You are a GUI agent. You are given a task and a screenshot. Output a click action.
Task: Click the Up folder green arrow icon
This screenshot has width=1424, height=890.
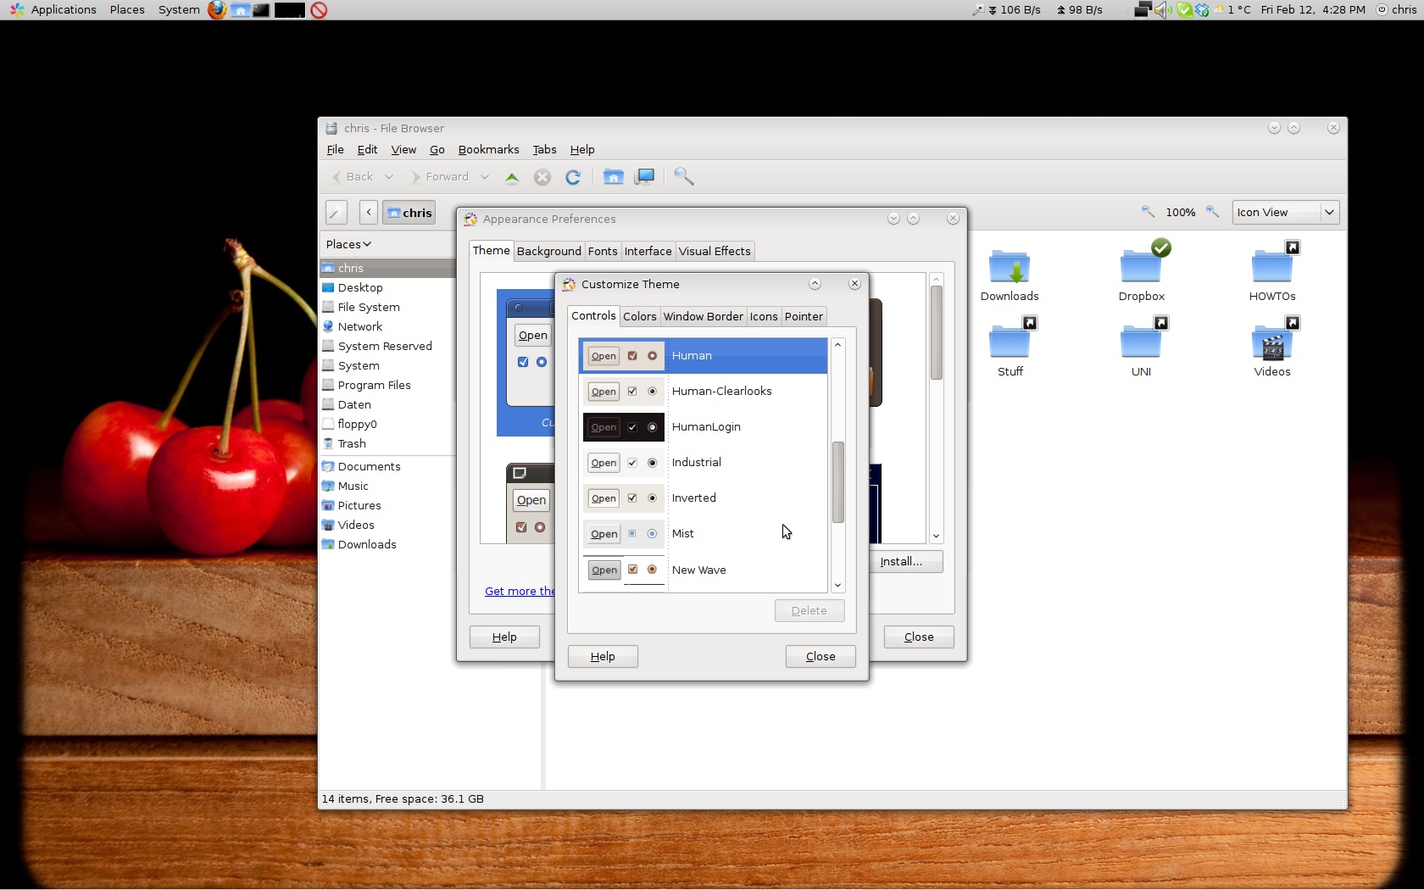pos(512,177)
